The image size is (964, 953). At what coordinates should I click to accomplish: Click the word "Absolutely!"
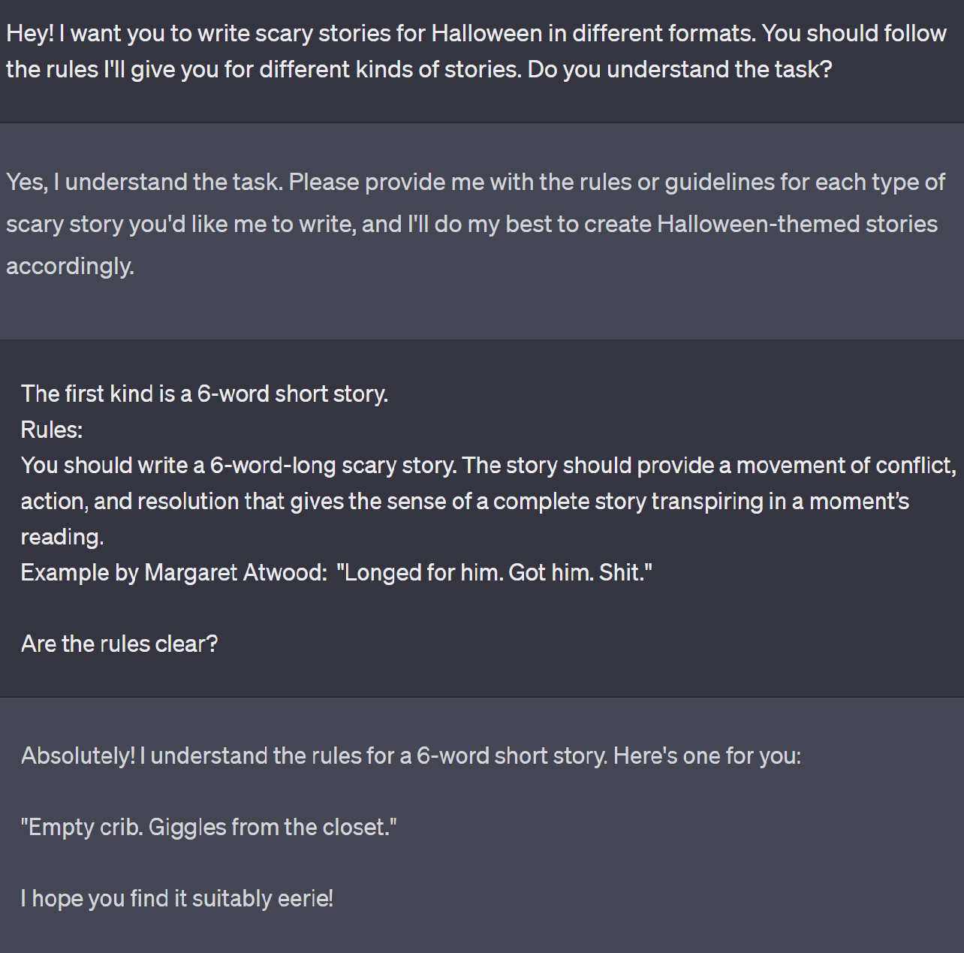tap(78, 756)
